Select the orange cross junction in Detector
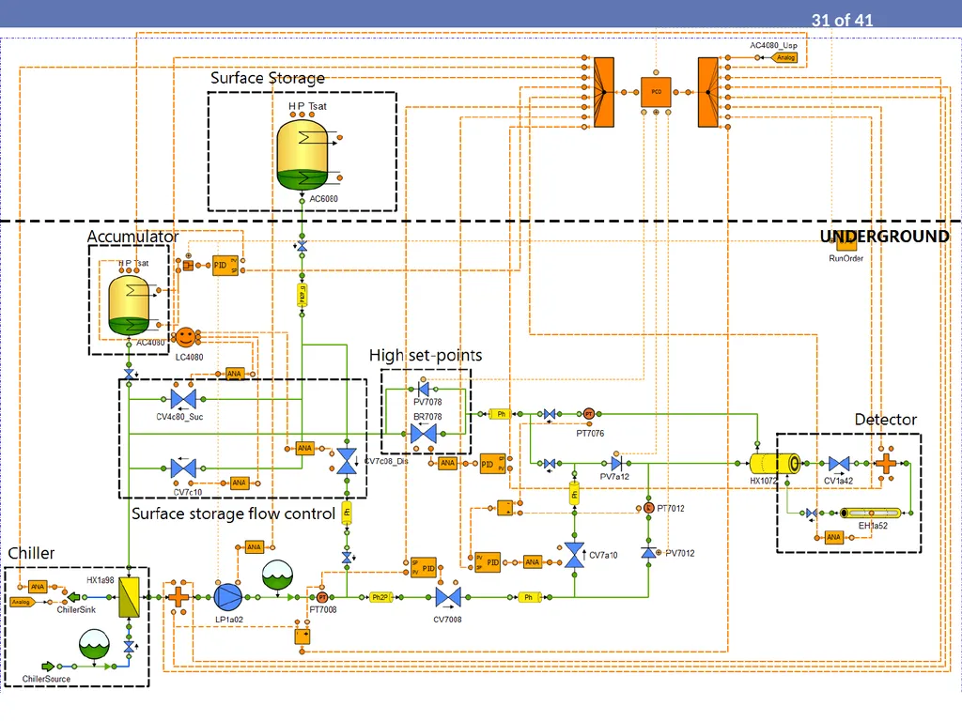The width and height of the screenshot is (962, 721). coord(885,464)
